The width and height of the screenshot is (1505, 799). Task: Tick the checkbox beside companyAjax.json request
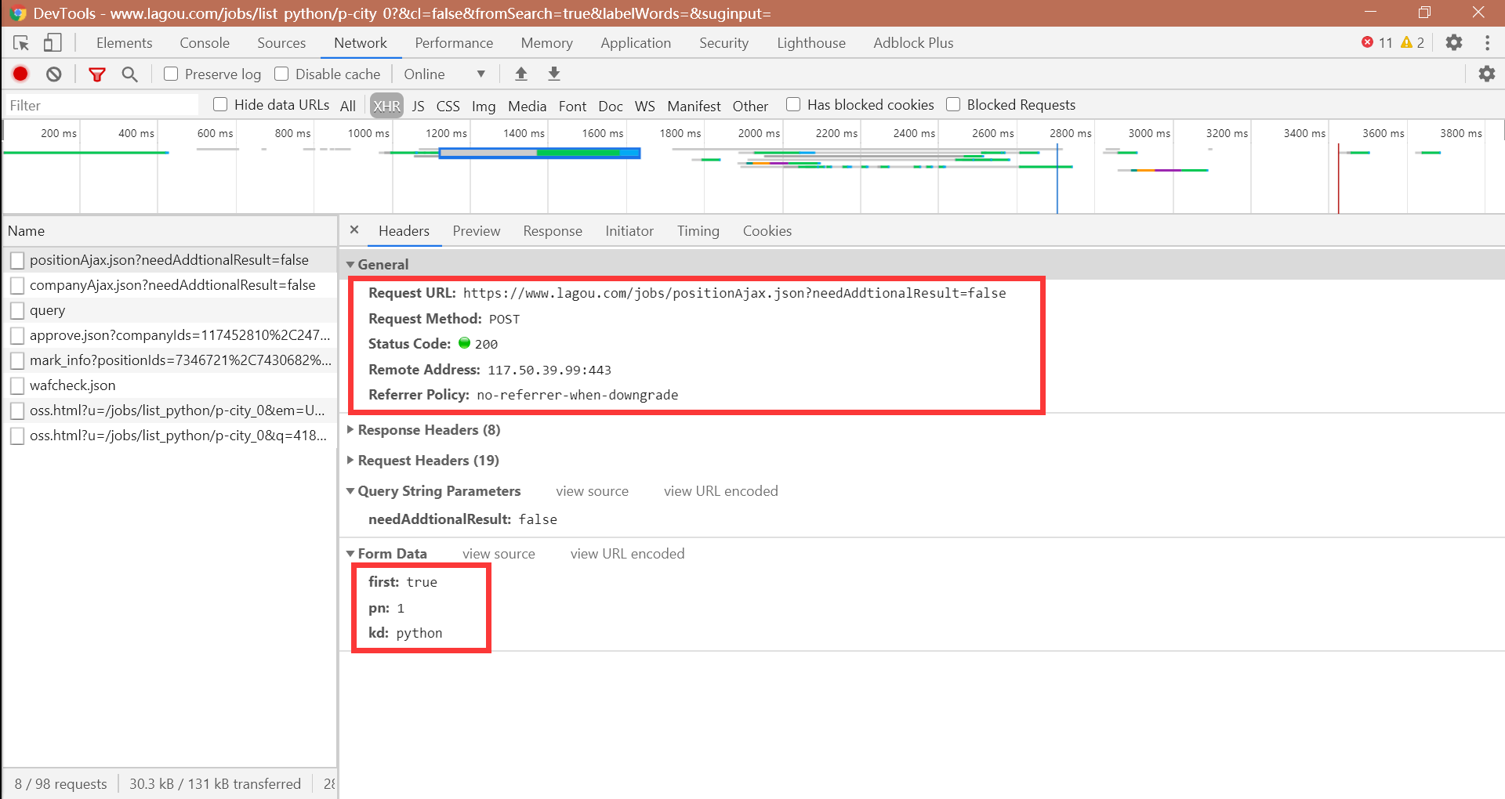[17, 285]
